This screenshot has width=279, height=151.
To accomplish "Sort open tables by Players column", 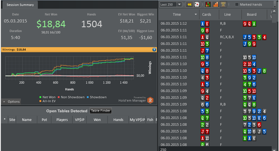I will [62, 120].
